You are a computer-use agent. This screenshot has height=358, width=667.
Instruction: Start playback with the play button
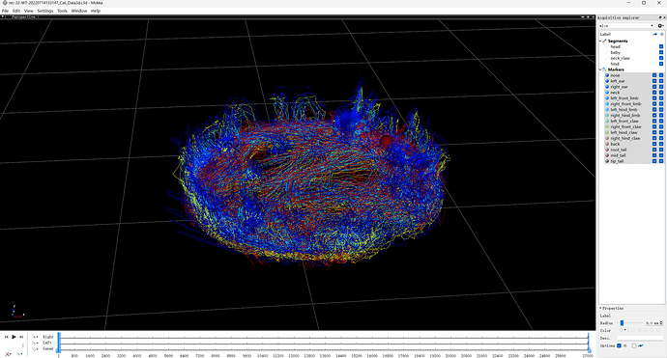tap(14, 337)
